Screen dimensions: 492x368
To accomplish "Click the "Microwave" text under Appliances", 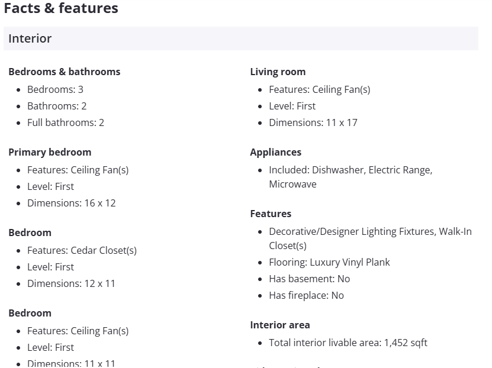I will (x=292, y=184).
